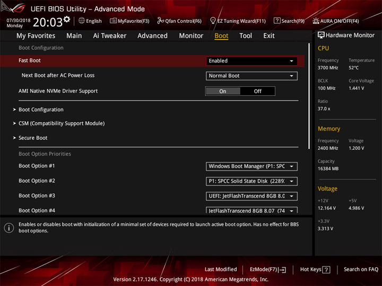Click the AMI Native NVMe Driver Support label
The image size is (382, 286).
58,91
